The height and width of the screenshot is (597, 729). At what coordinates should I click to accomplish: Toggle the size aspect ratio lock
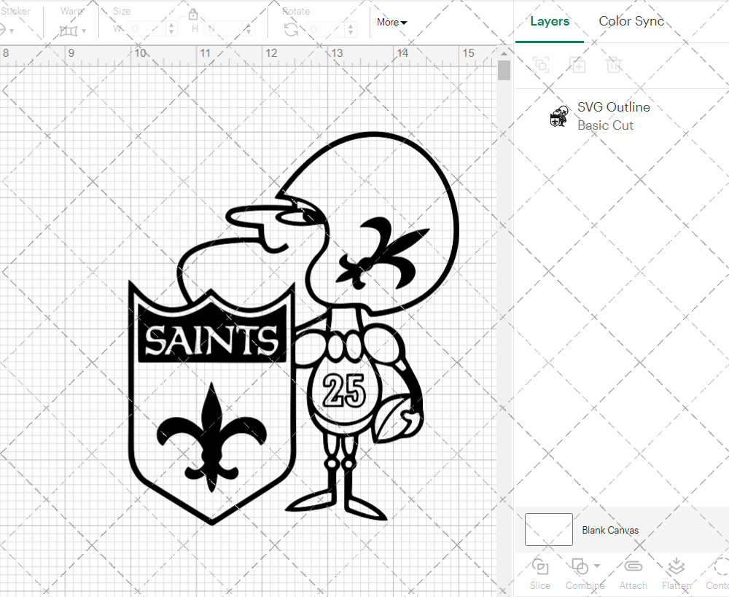tap(193, 15)
